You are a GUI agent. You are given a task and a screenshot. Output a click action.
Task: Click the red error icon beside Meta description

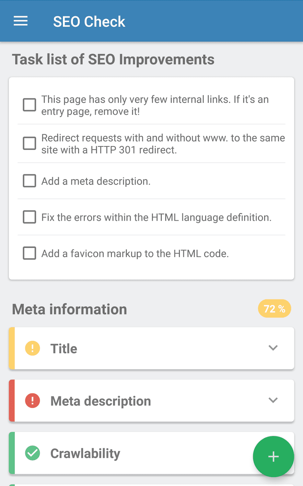point(32,401)
